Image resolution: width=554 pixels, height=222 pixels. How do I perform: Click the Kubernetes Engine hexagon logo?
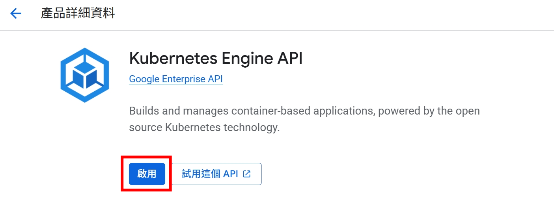[x=84, y=75]
